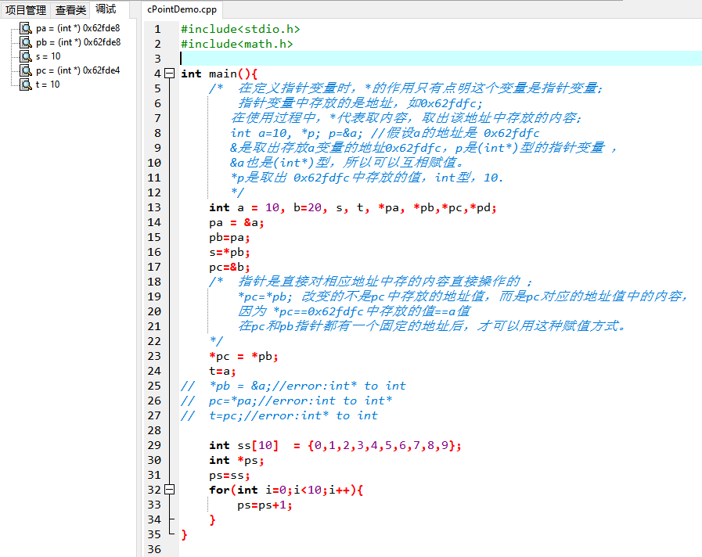This screenshot has width=702, height=557.
Task: Switch to the 查看类 tab
Action: 70,10
